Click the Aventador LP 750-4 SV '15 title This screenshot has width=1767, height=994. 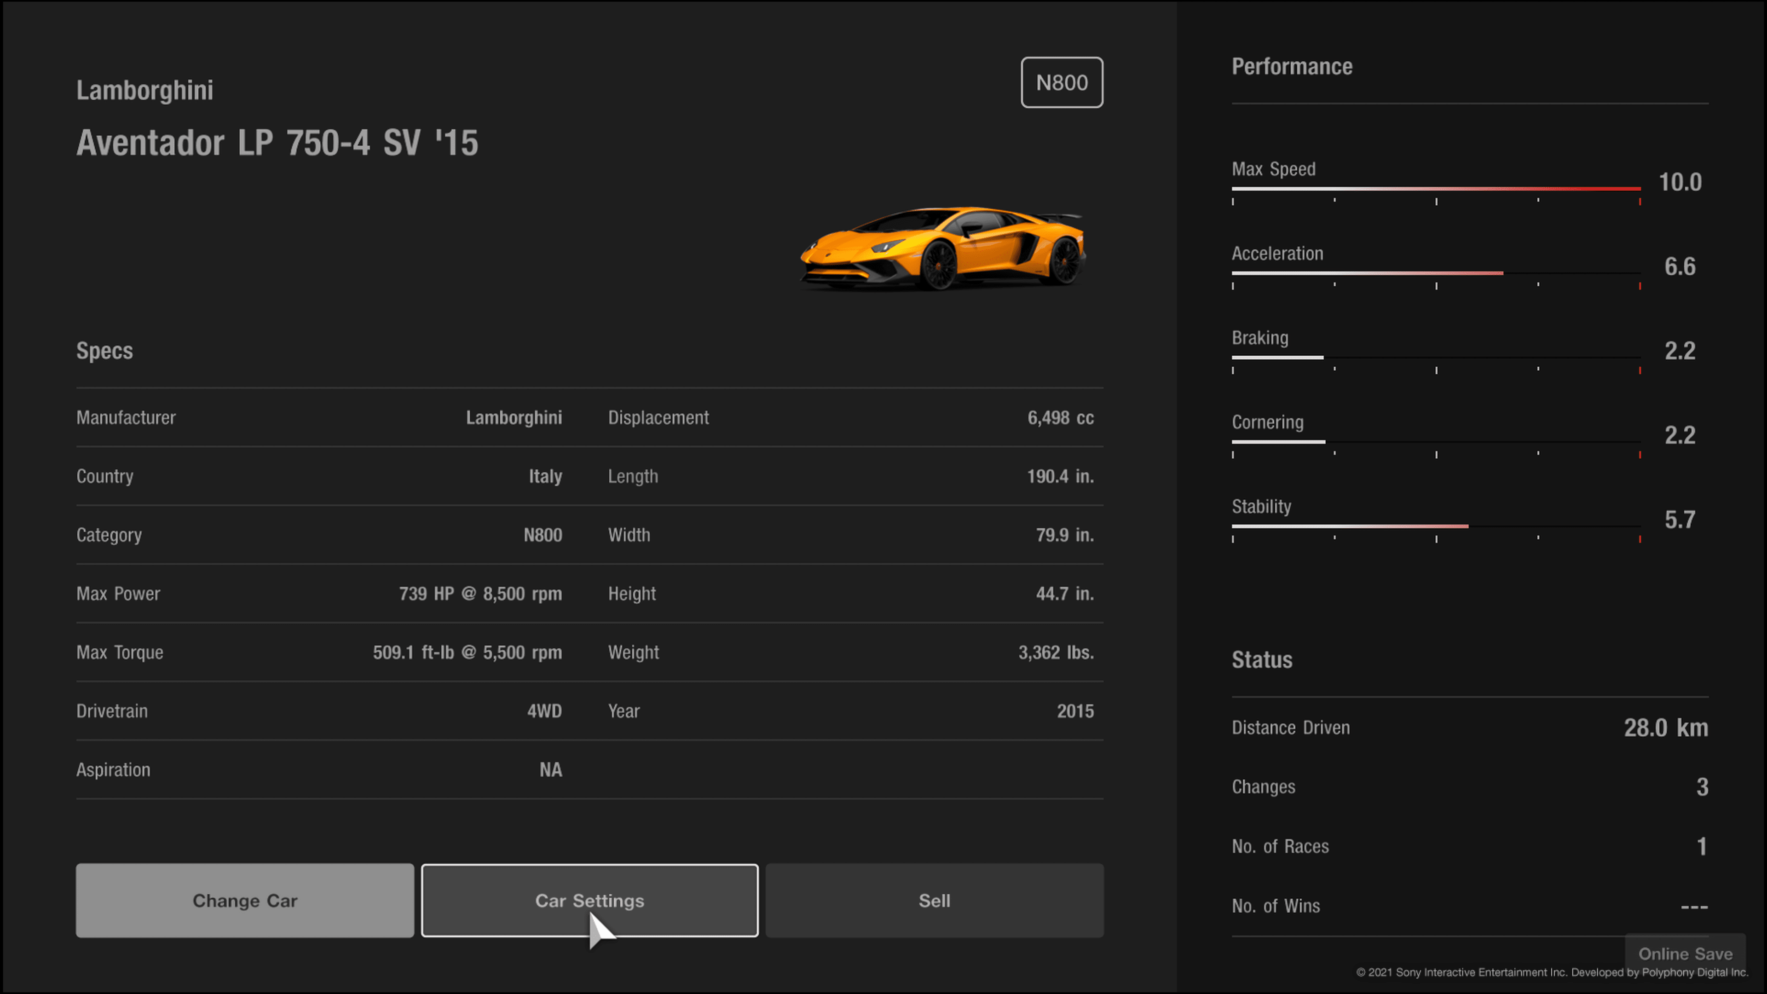(277, 144)
